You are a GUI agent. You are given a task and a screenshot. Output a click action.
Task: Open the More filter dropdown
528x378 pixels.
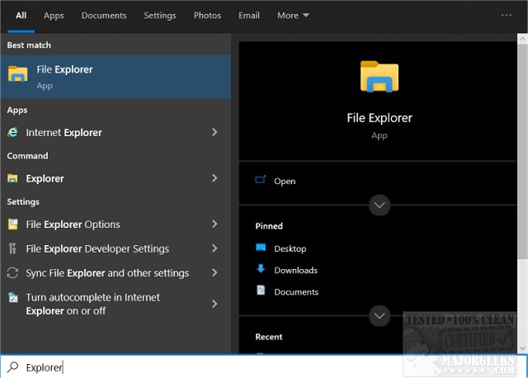pos(293,16)
